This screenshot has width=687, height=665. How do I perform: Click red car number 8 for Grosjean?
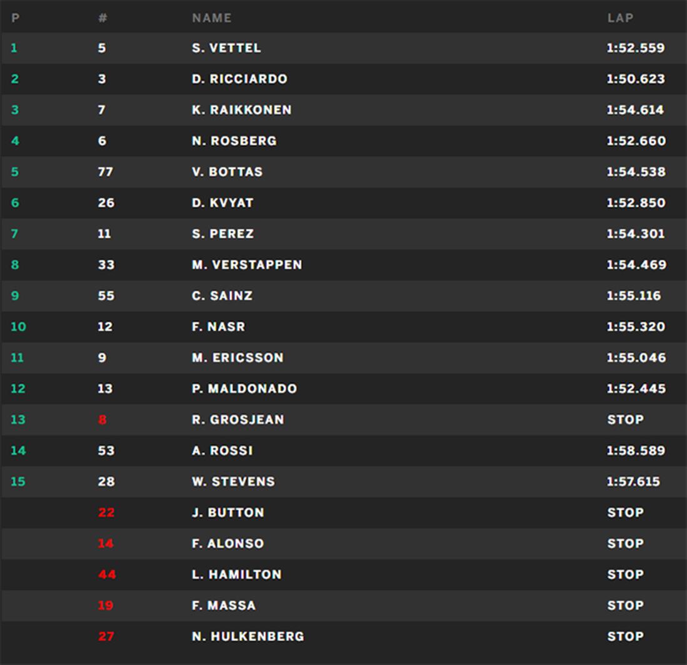click(102, 420)
